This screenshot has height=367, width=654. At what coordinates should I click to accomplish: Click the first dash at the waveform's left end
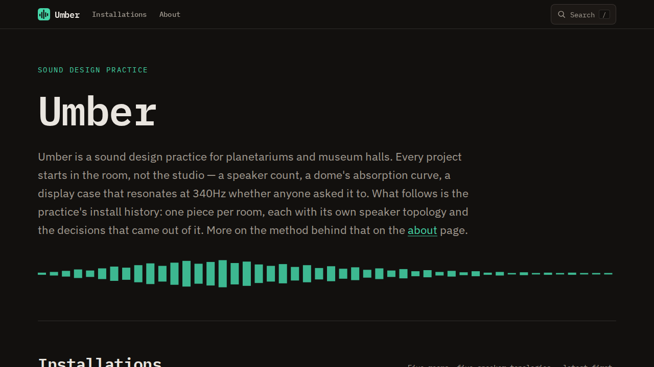(x=42, y=274)
